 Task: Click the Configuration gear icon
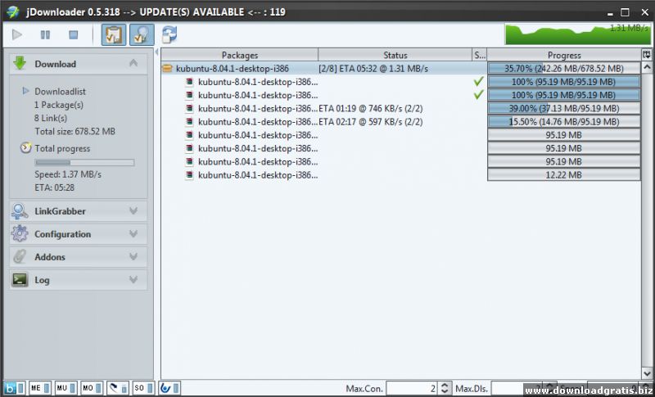point(20,234)
